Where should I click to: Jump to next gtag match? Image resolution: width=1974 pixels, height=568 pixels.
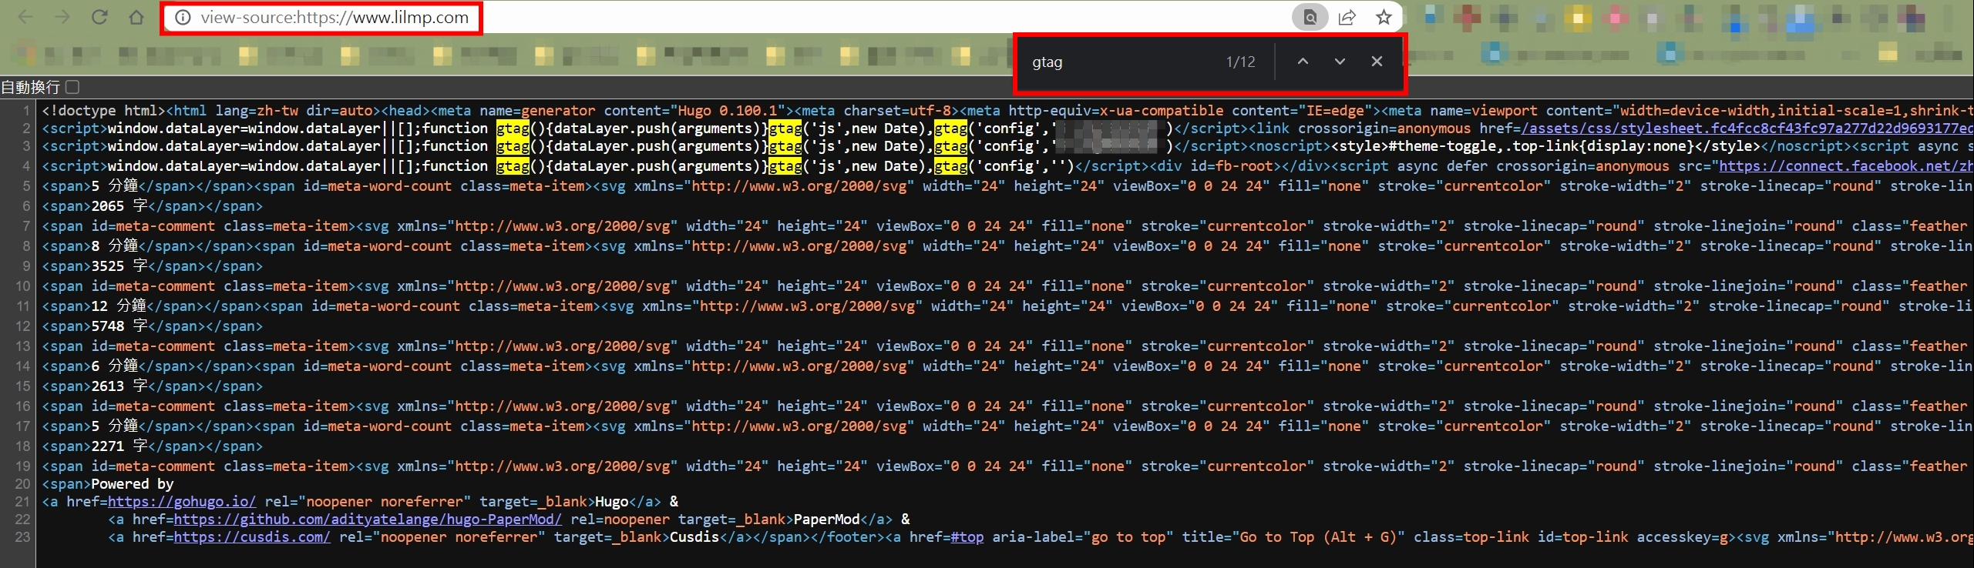click(x=1340, y=62)
